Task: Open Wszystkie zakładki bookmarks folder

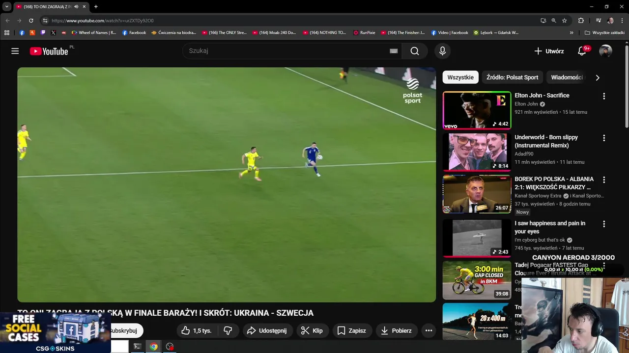Action: coord(604,33)
